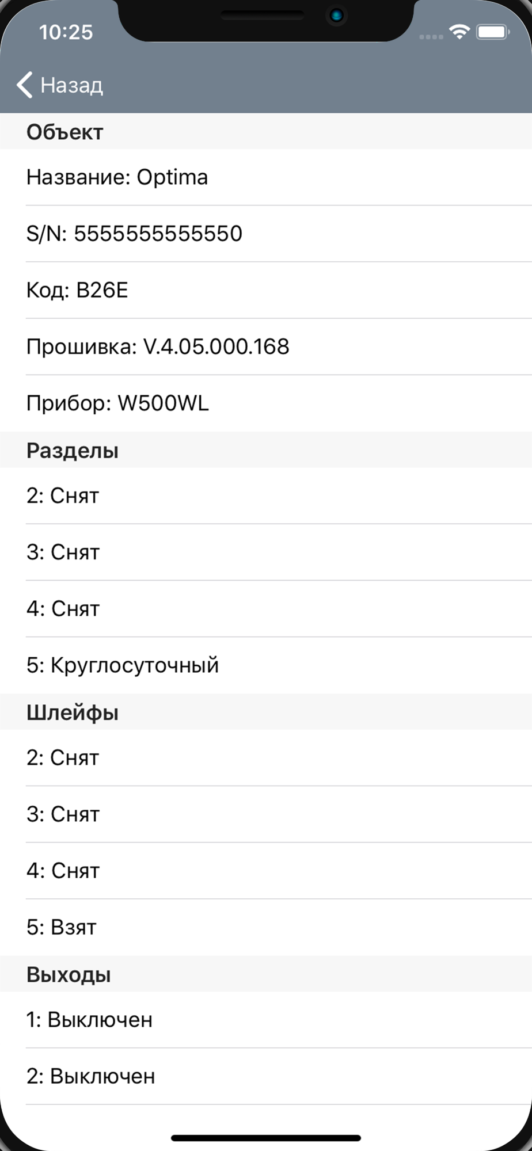Open the Прошивка firmware version row

coord(266,346)
